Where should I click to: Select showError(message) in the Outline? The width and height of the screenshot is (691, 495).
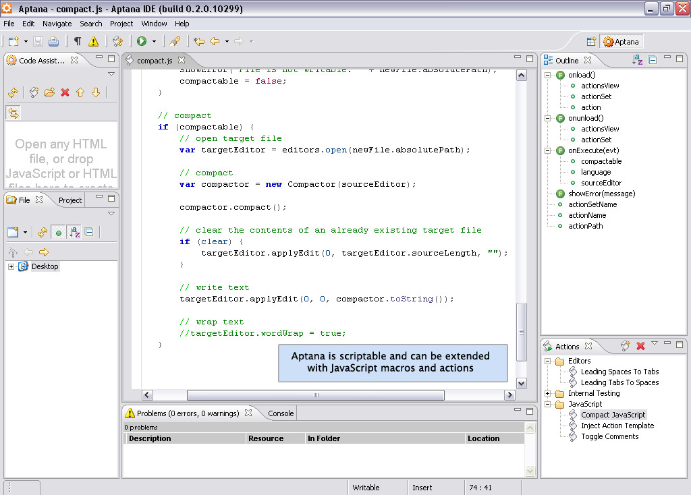coord(601,194)
